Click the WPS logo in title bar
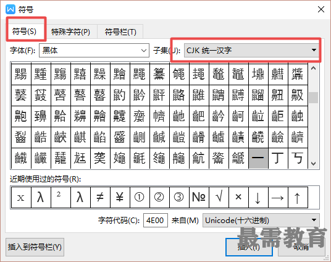331x262 pixels. point(10,9)
